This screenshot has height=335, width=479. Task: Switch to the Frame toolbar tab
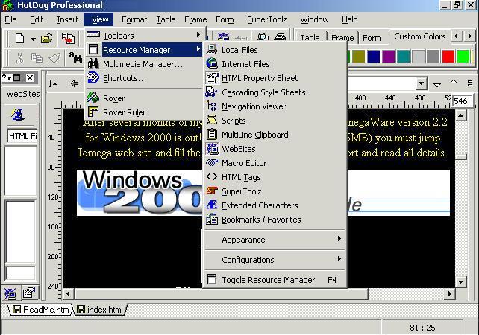point(342,37)
